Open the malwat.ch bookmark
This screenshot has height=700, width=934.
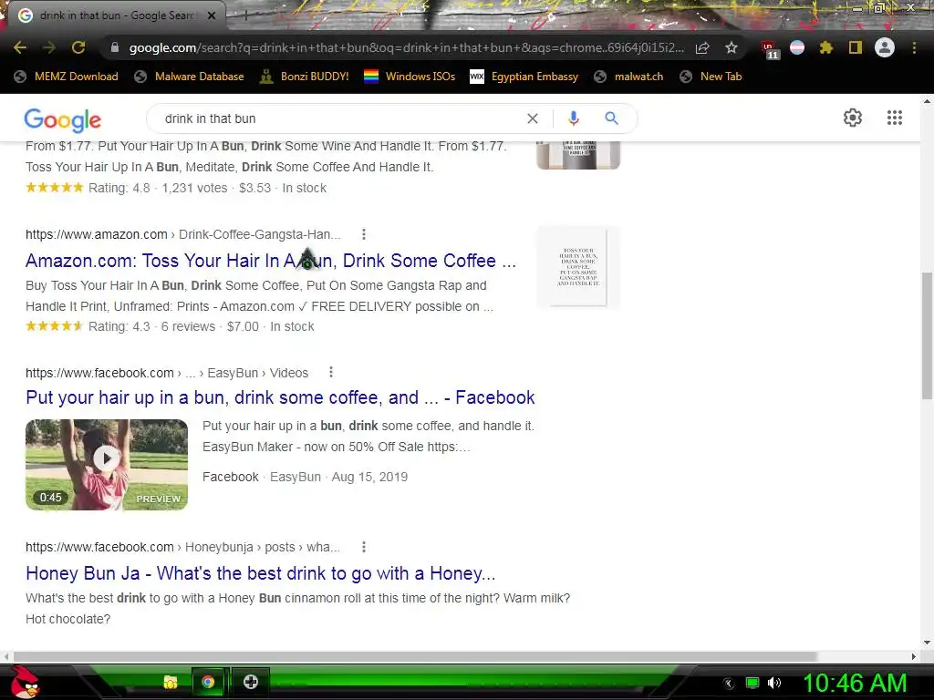[x=628, y=77]
